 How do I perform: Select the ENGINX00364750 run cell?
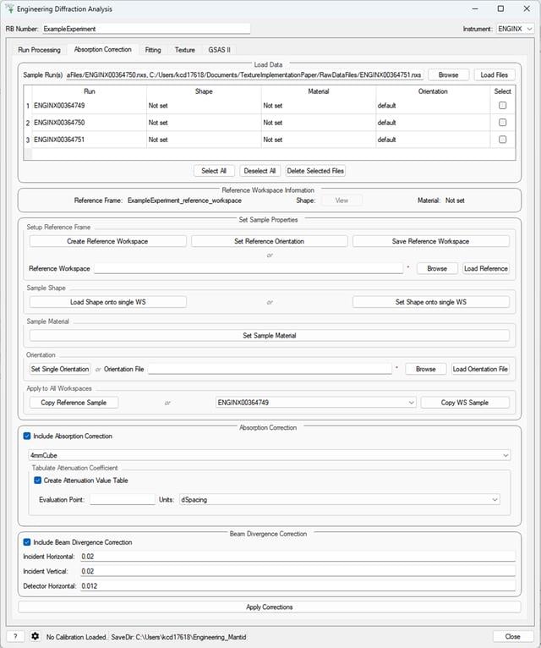click(x=90, y=123)
